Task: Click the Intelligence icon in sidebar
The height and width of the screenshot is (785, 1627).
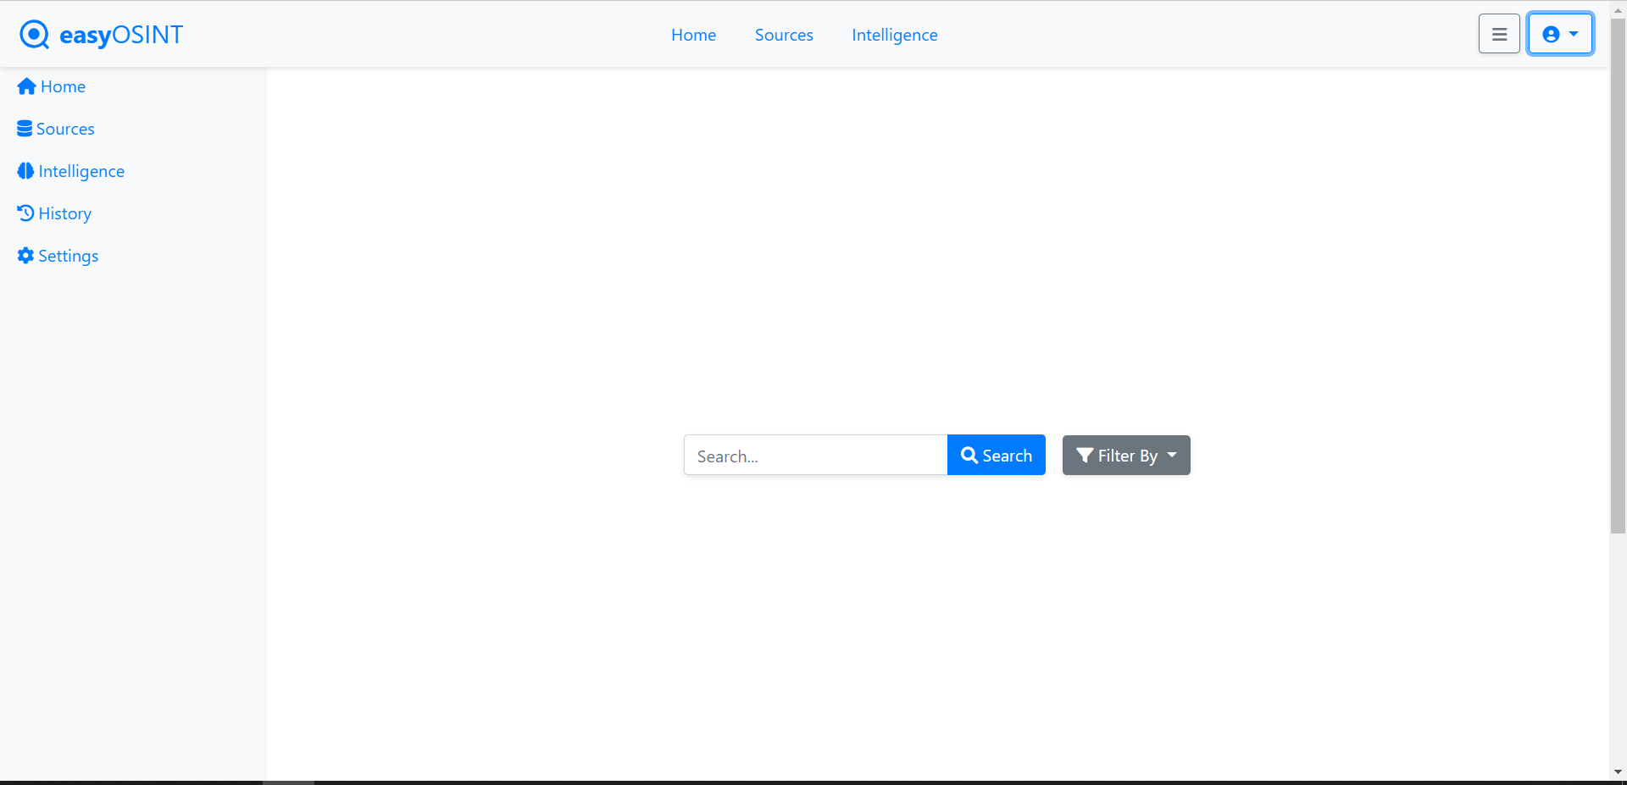Action: 24,170
